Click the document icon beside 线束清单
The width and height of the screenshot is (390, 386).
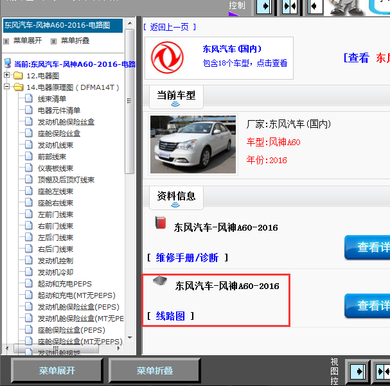29,98
